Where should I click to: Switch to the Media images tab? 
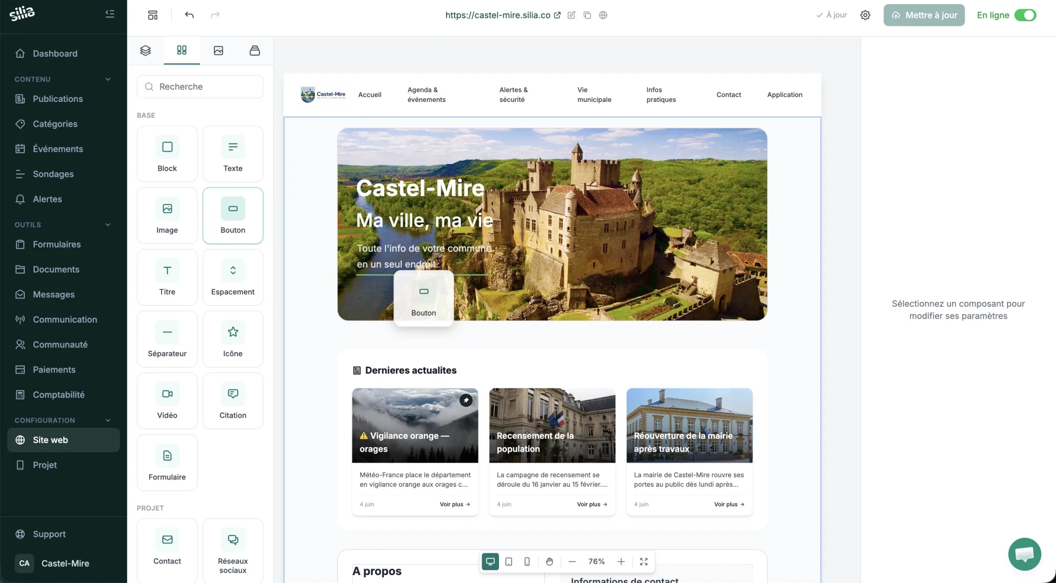218,50
